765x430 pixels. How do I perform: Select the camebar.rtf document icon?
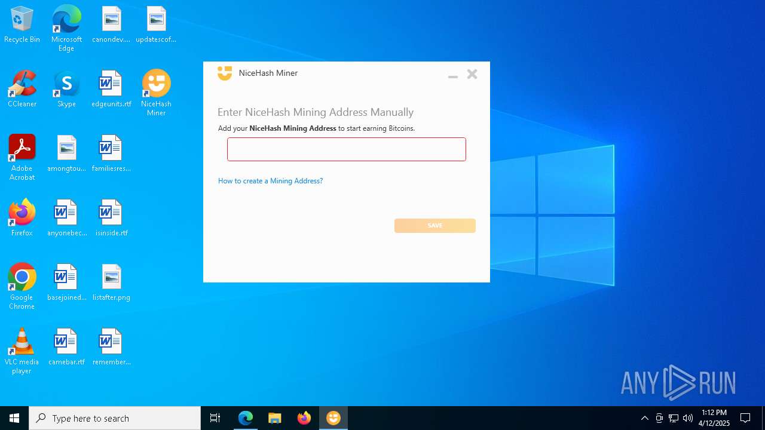[66, 348]
